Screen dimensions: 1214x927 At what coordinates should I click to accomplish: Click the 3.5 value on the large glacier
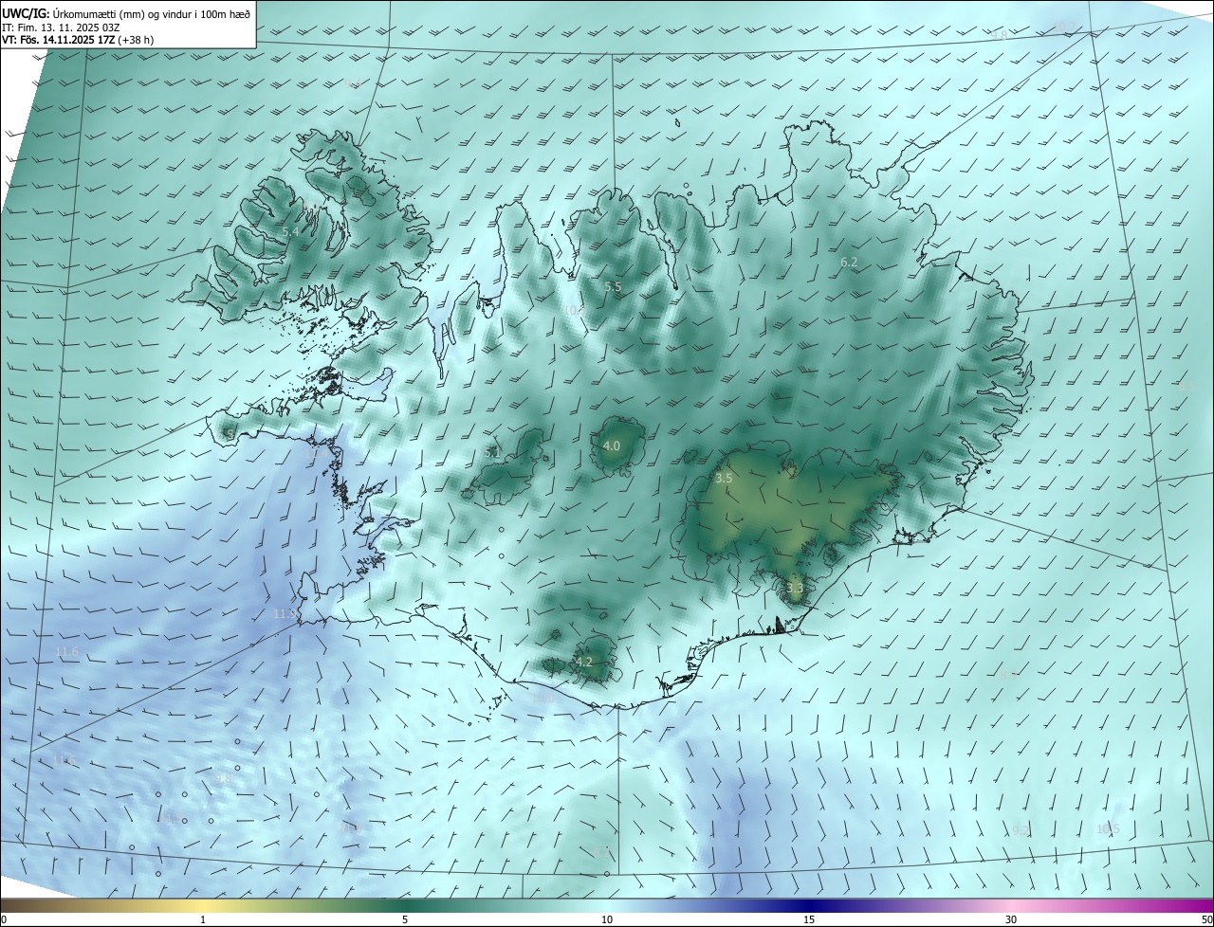tap(724, 479)
